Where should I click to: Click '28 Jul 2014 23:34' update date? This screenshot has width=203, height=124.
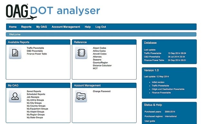tap(177, 57)
